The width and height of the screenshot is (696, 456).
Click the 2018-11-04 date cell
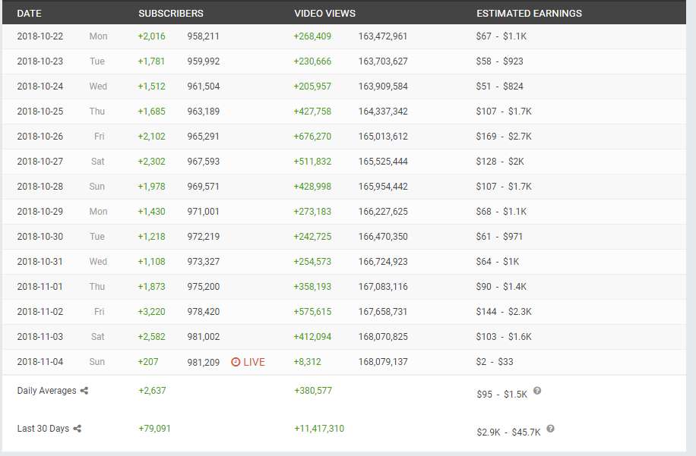coord(40,362)
